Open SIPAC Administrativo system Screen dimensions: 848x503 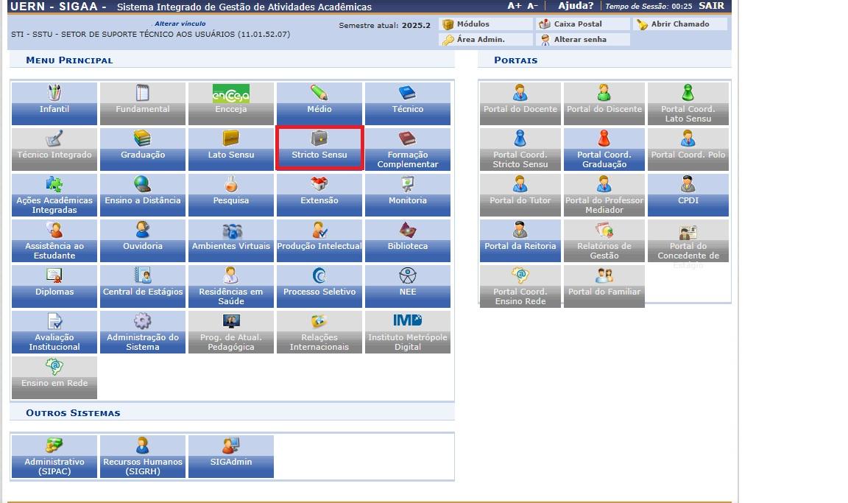[54, 455]
